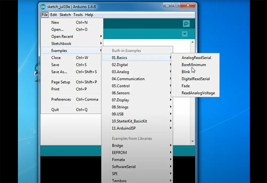The image size is (267, 183).
Task: Expand the SoftwareSerial library examples
Action: (137, 167)
